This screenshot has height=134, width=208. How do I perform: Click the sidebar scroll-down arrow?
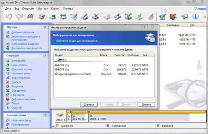pyautogui.click(x=53, y=127)
